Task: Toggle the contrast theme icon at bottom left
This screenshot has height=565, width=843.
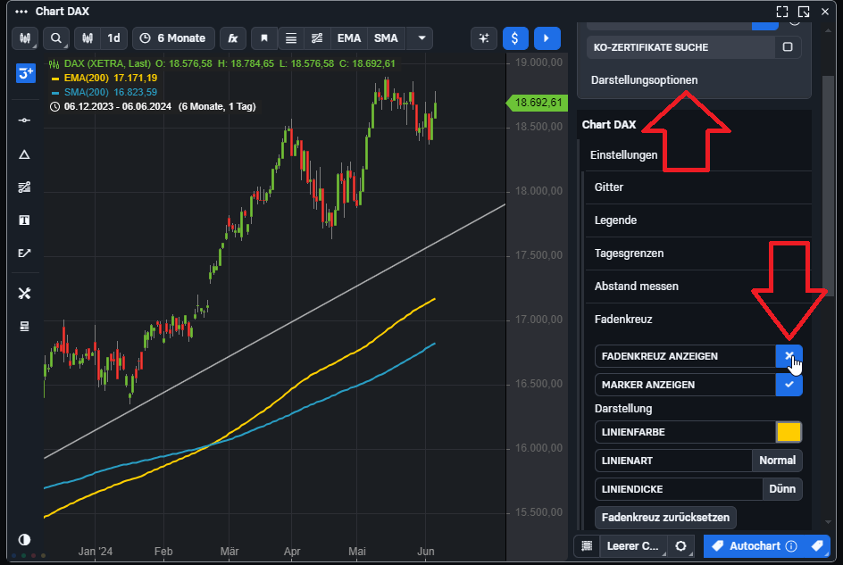Action: pos(24,540)
